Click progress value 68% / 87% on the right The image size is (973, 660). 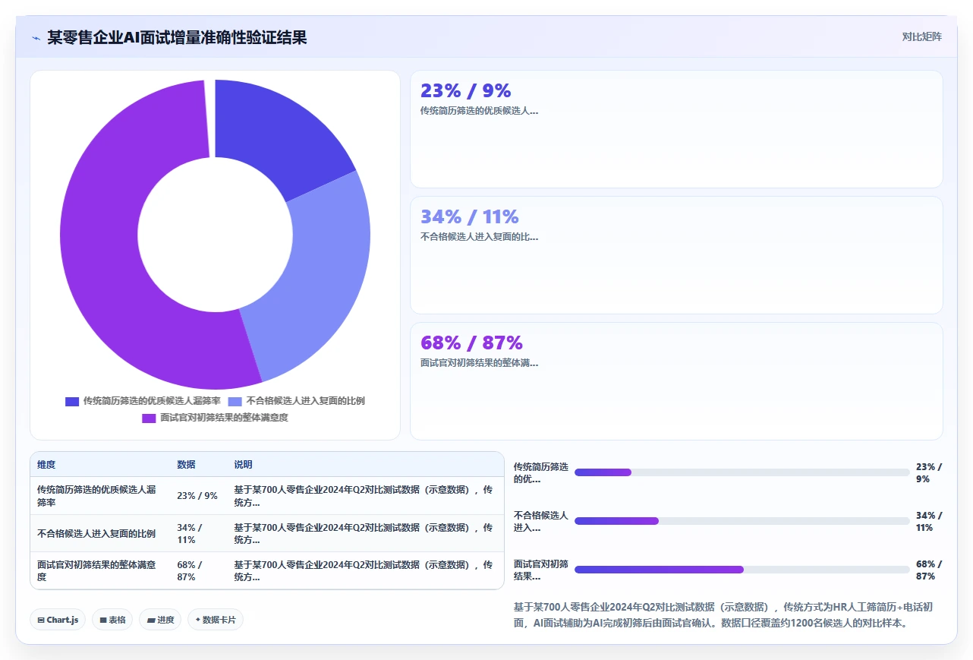tap(929, 570)
